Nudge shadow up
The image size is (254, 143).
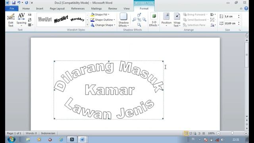(x=139, y=15)
